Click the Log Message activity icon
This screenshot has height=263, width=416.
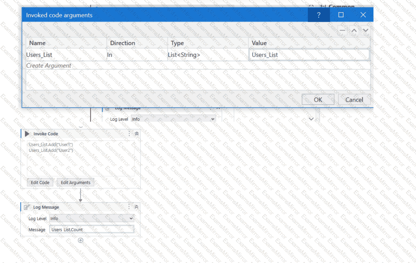[x=27, y=207]
